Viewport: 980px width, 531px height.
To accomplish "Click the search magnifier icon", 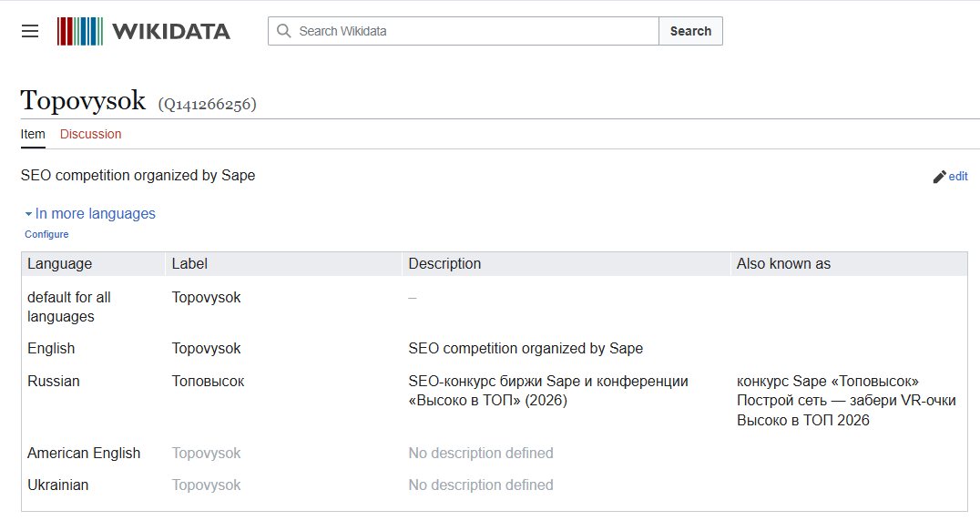I will click(x=284, y=31).
